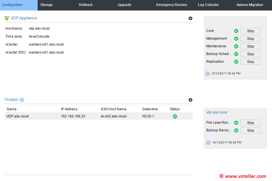Switch to the Storage tab
The image size is (272, 181).
(46, 5)
